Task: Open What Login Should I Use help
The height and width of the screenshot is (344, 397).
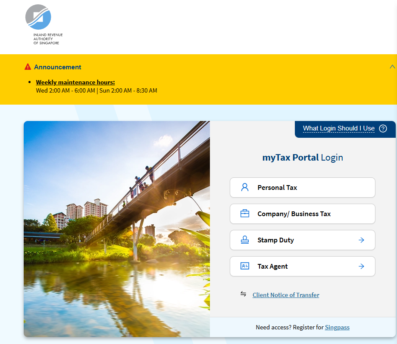Action: click(x=338, y=128)
